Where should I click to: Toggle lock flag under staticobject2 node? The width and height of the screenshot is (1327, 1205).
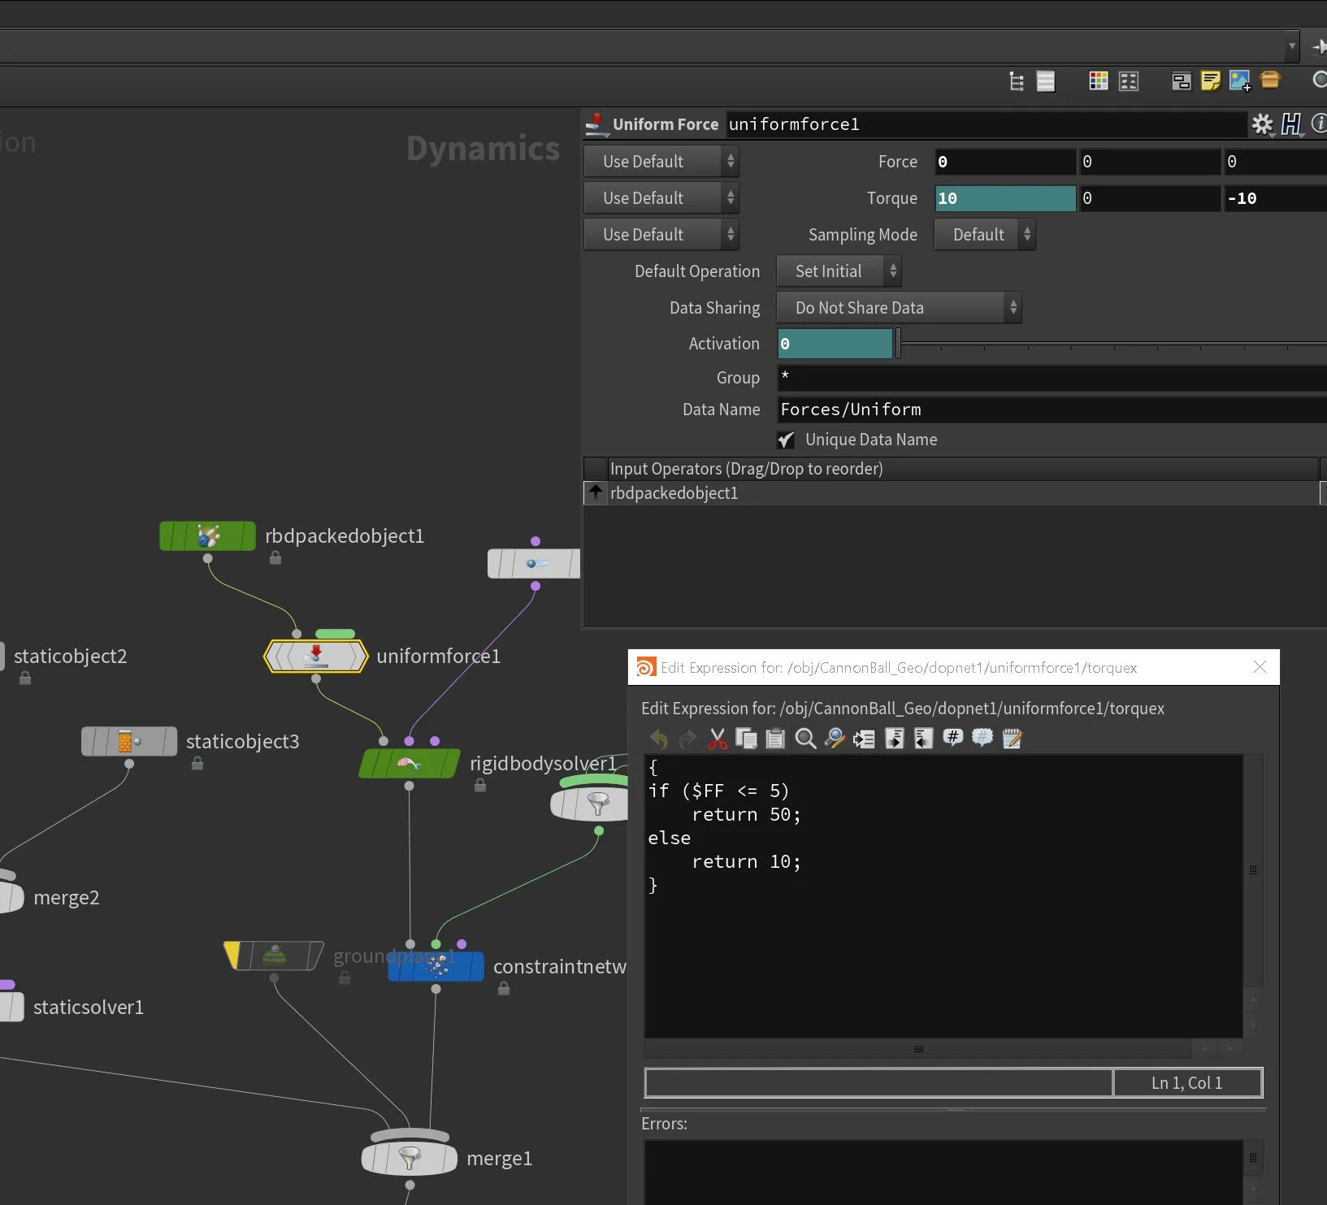point(25,678)
